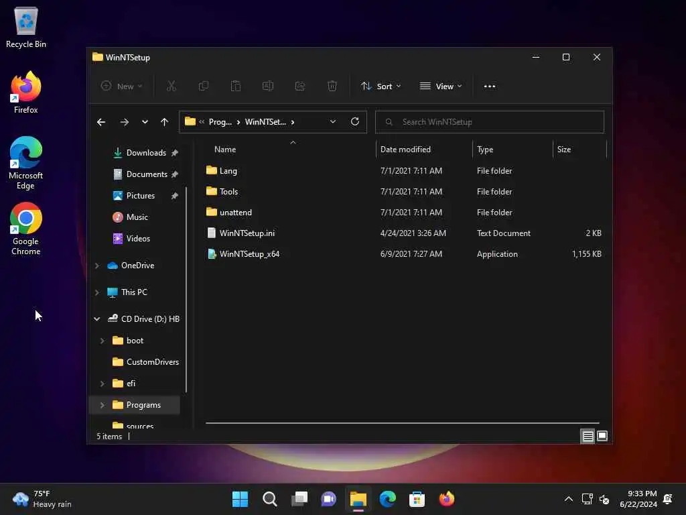
Task: Click the Paste clipboard icon
Action: pyautogui.click(x=236, y=87)
